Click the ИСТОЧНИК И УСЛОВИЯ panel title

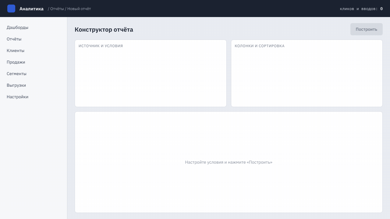tap(101, 46)
